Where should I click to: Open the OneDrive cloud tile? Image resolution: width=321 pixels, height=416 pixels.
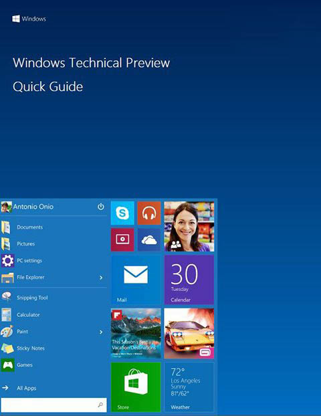149,239
